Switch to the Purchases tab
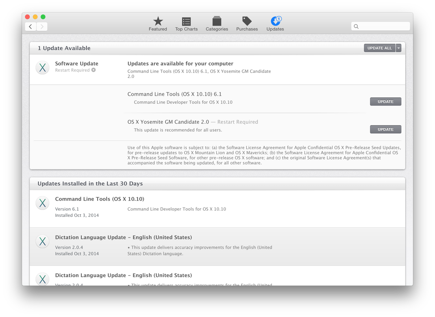 pos(247,24)
